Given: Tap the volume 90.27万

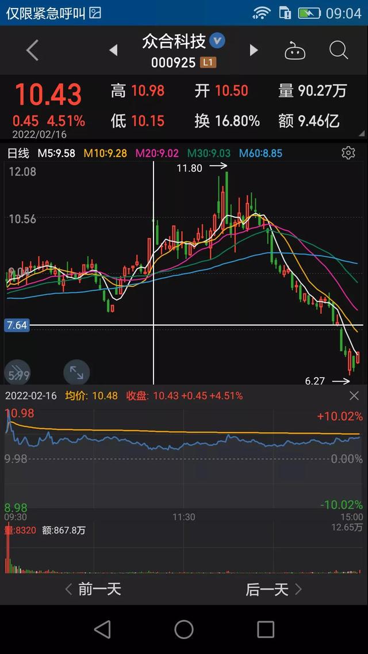Looking at the screenshot, I should (323, 90).
